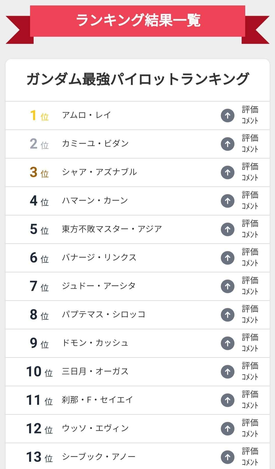This screenshot has height=469, width=275.
Task: Open 評価コメント for ウッソ・エヴィン
Action: pos(250,428)
